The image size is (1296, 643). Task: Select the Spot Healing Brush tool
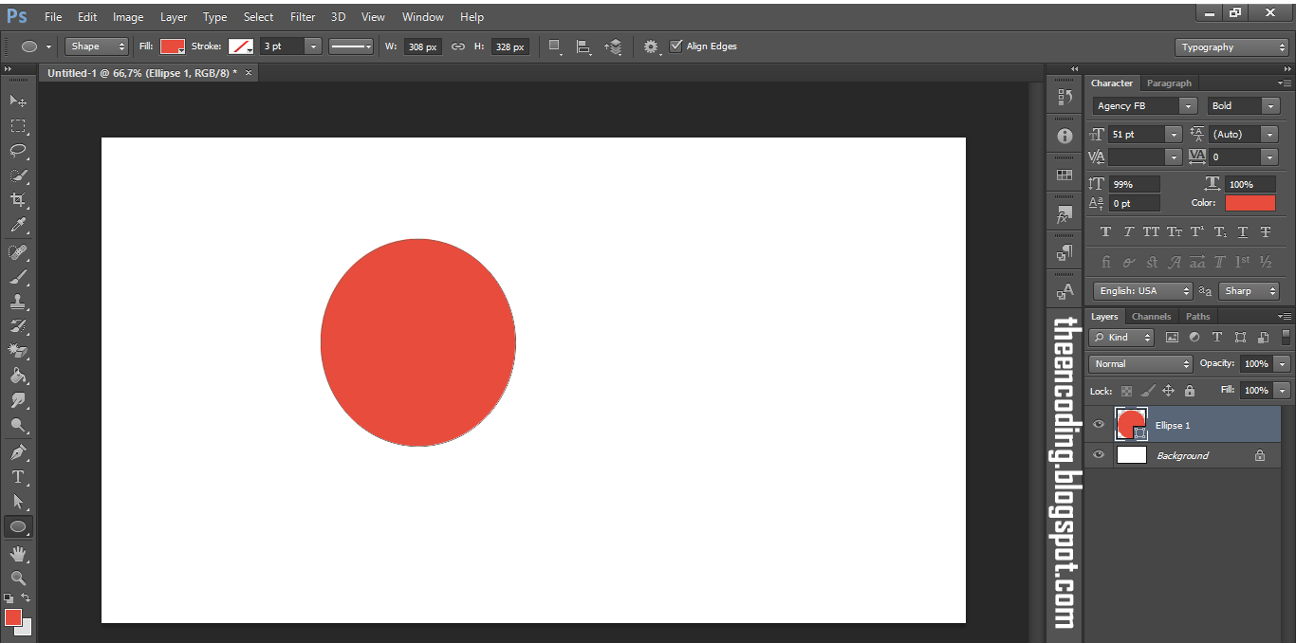click(18, 252)
